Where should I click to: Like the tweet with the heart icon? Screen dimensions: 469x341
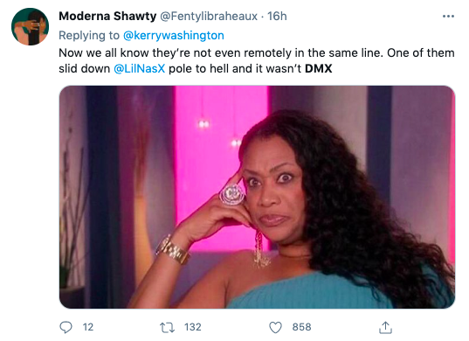[x=275, y=327]
